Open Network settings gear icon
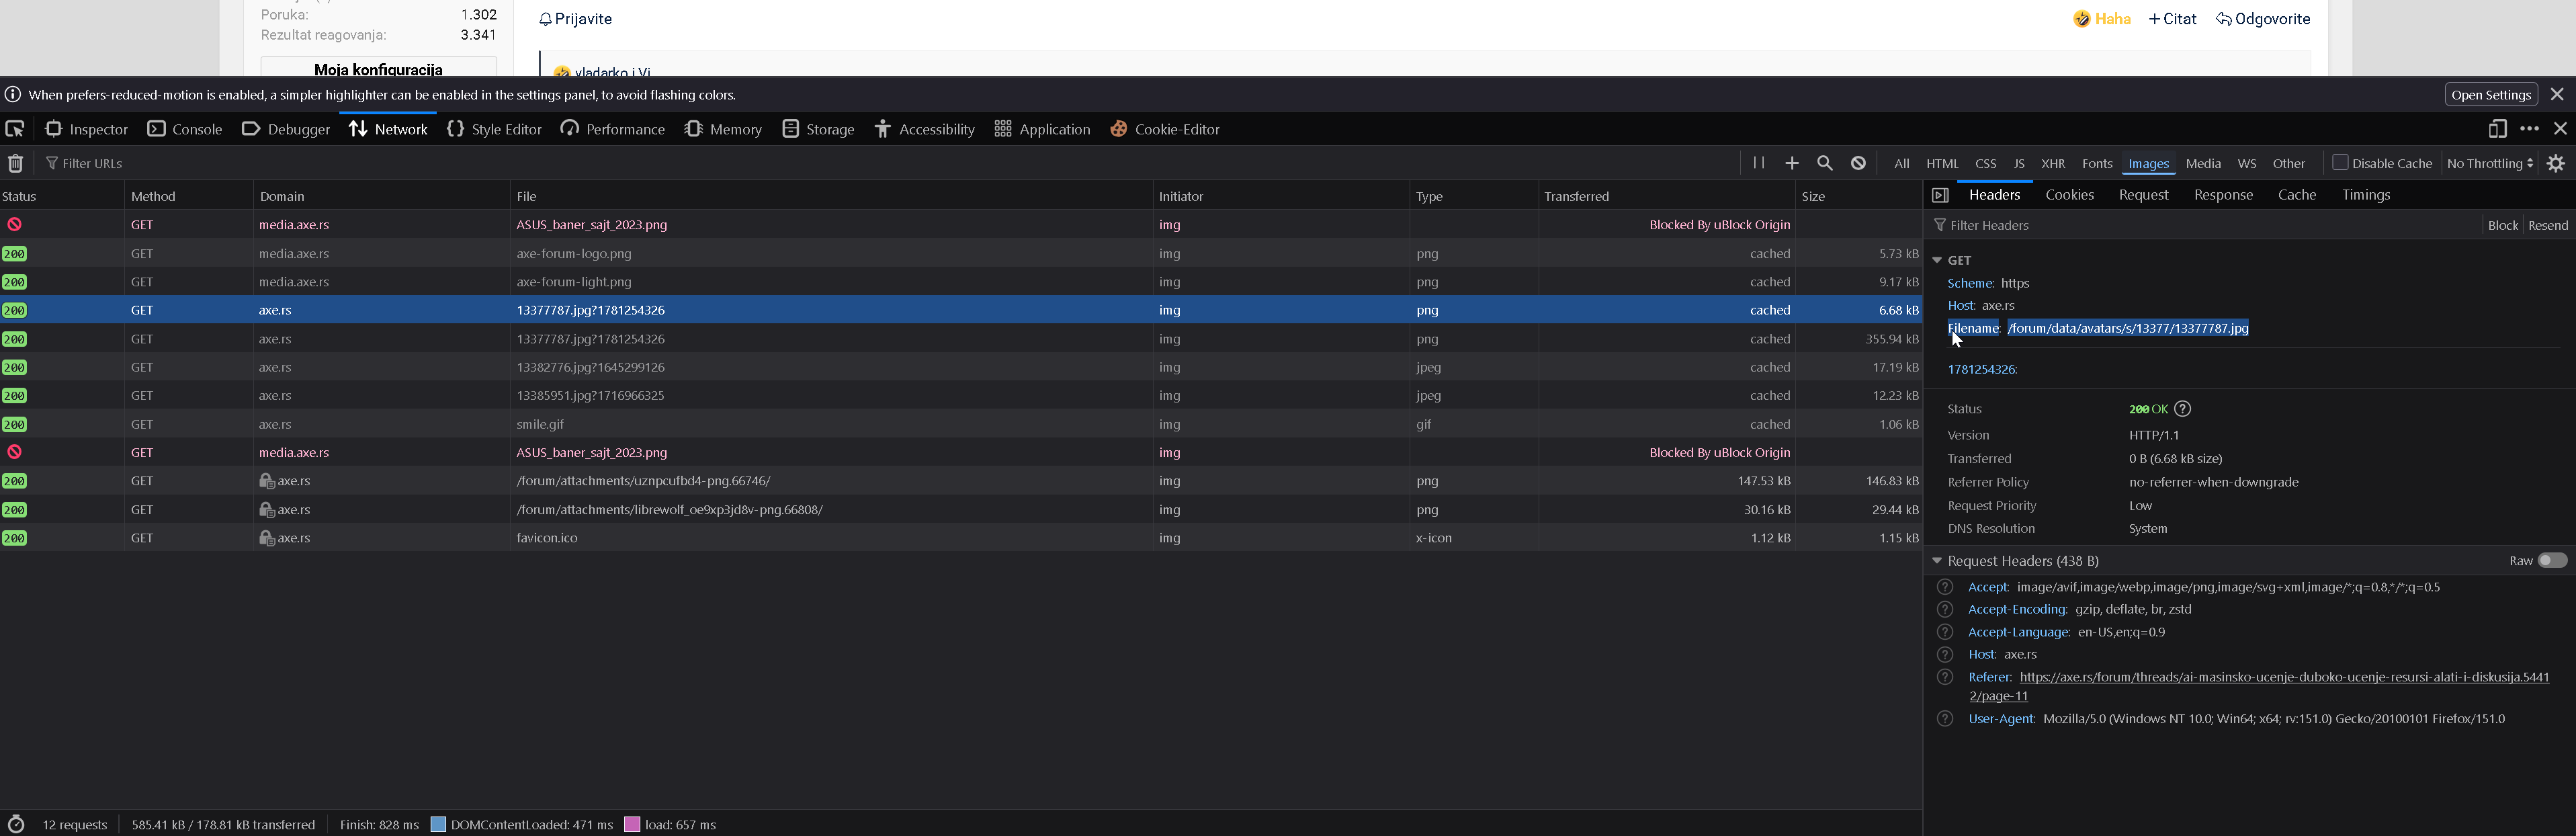 (x=2556, y=163)
